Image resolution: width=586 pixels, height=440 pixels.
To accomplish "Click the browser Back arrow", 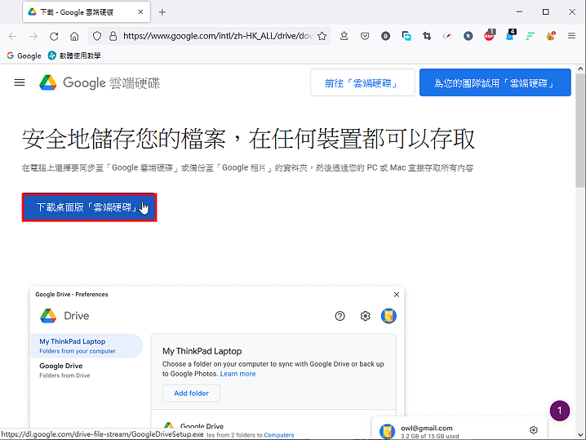I will (13, 36).
